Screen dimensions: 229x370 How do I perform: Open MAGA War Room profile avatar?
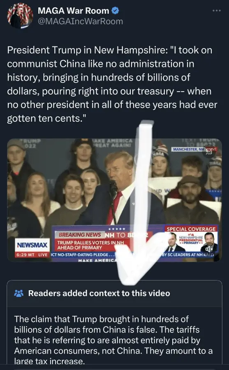[20, 16]
